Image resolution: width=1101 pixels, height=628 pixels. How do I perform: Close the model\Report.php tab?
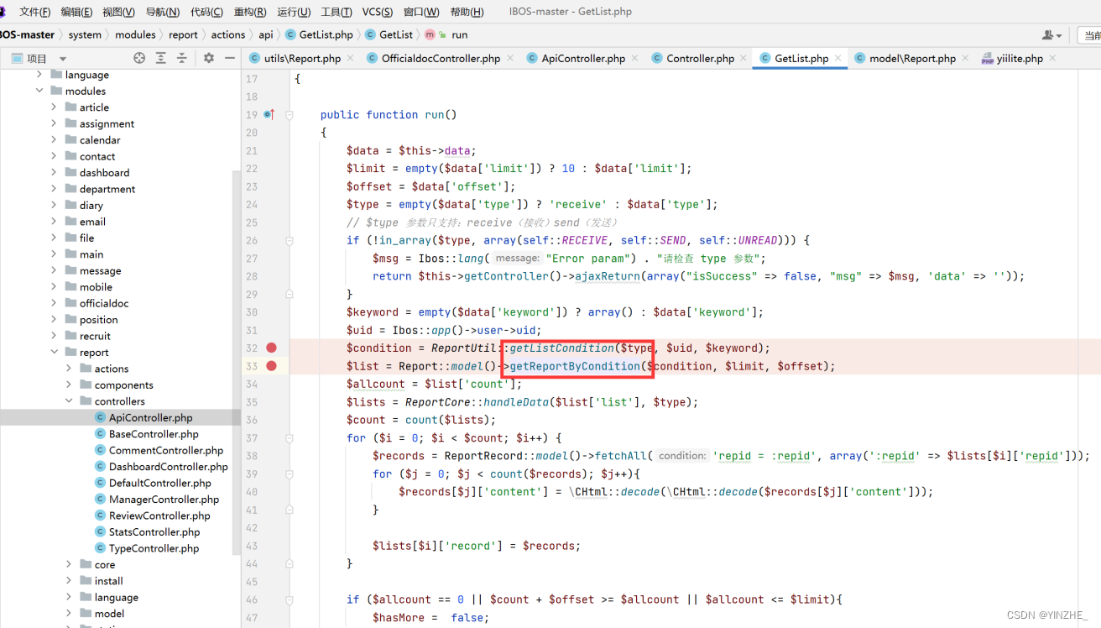point(965,58)
